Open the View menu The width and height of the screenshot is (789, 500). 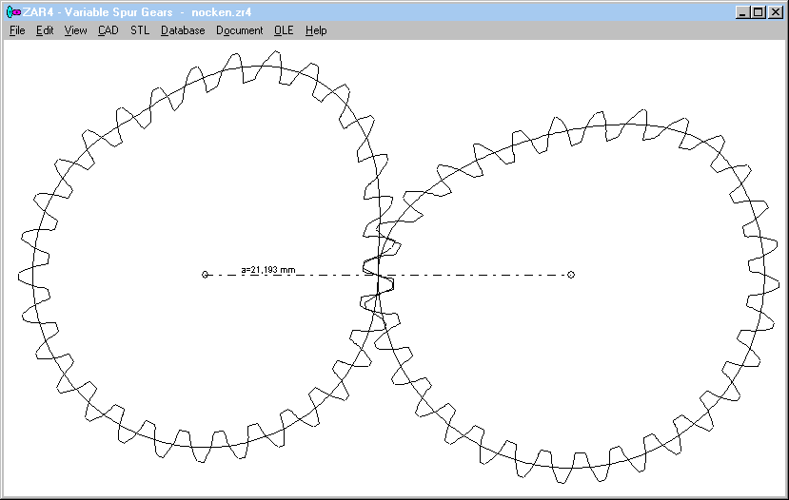75,30
